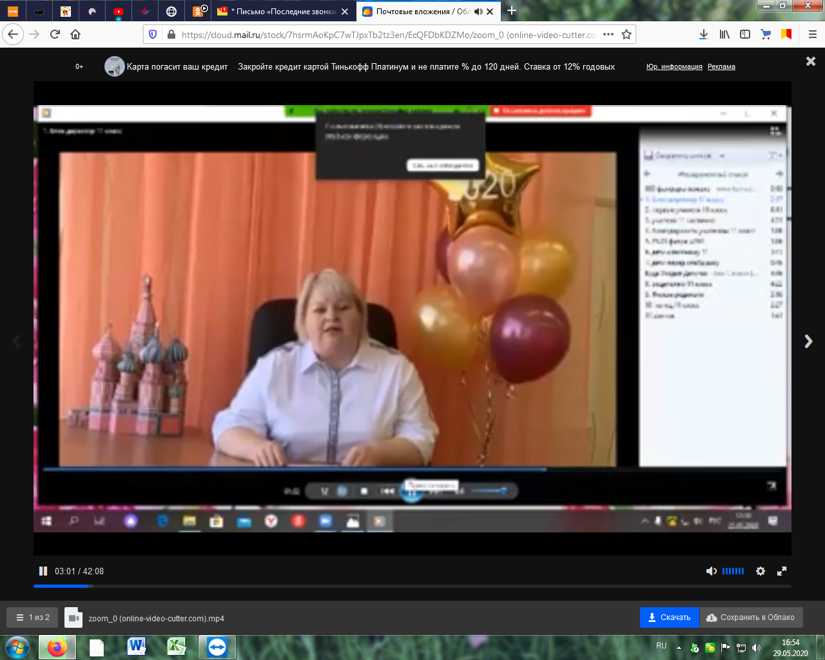Reload the current page
The height and width of the screenshot is (660, 825).
tap(55, 34)
